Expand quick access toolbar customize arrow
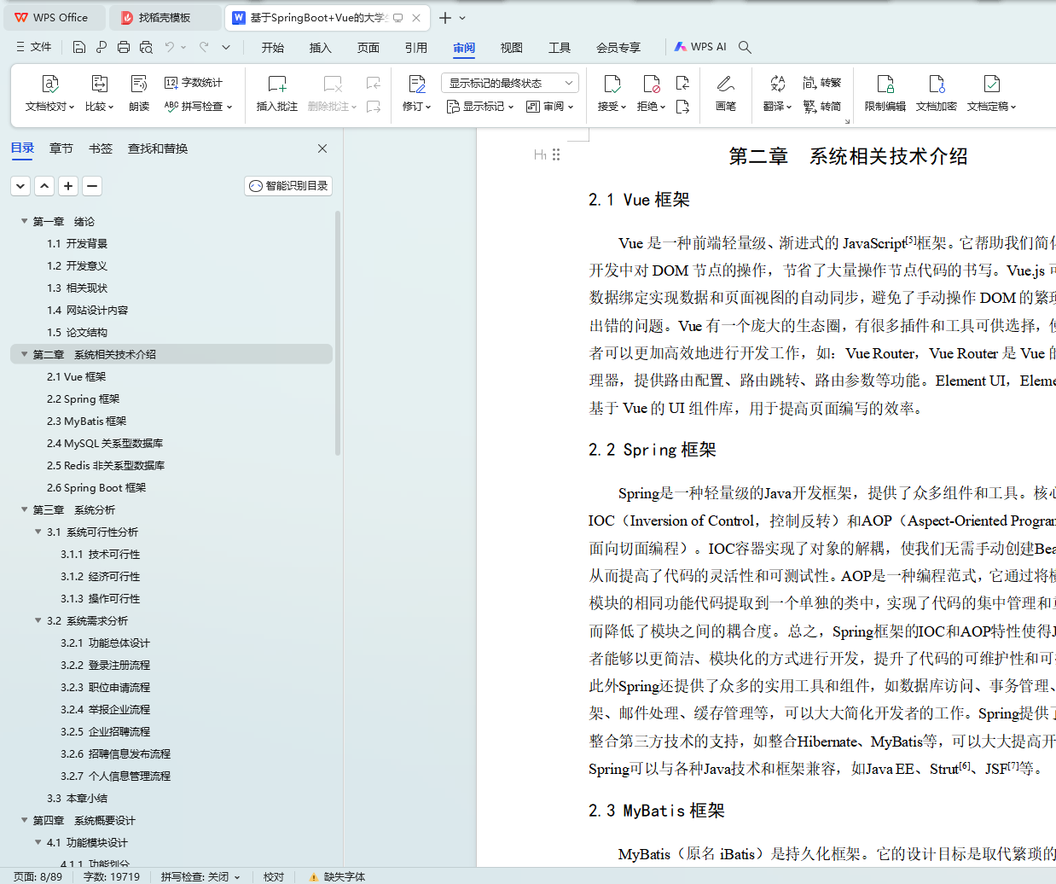Screen dimensions: 1056x884 pos(226,47)
